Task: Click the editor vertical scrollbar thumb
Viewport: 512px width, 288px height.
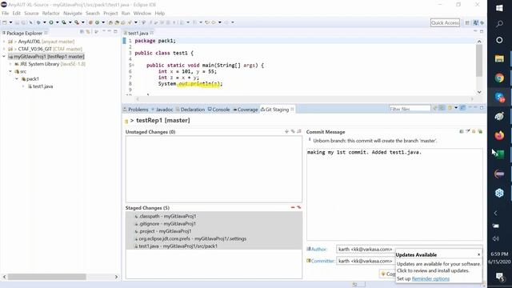Action: point(479,61)
